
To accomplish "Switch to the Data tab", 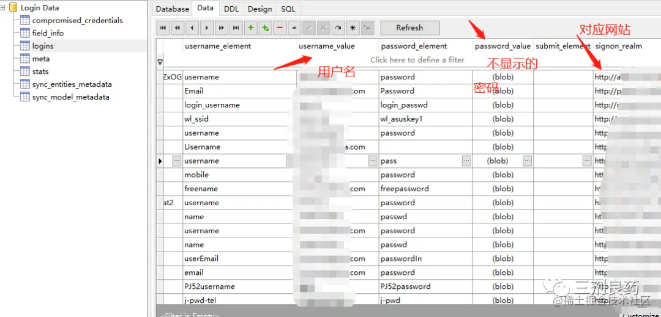I will point(205,7).
